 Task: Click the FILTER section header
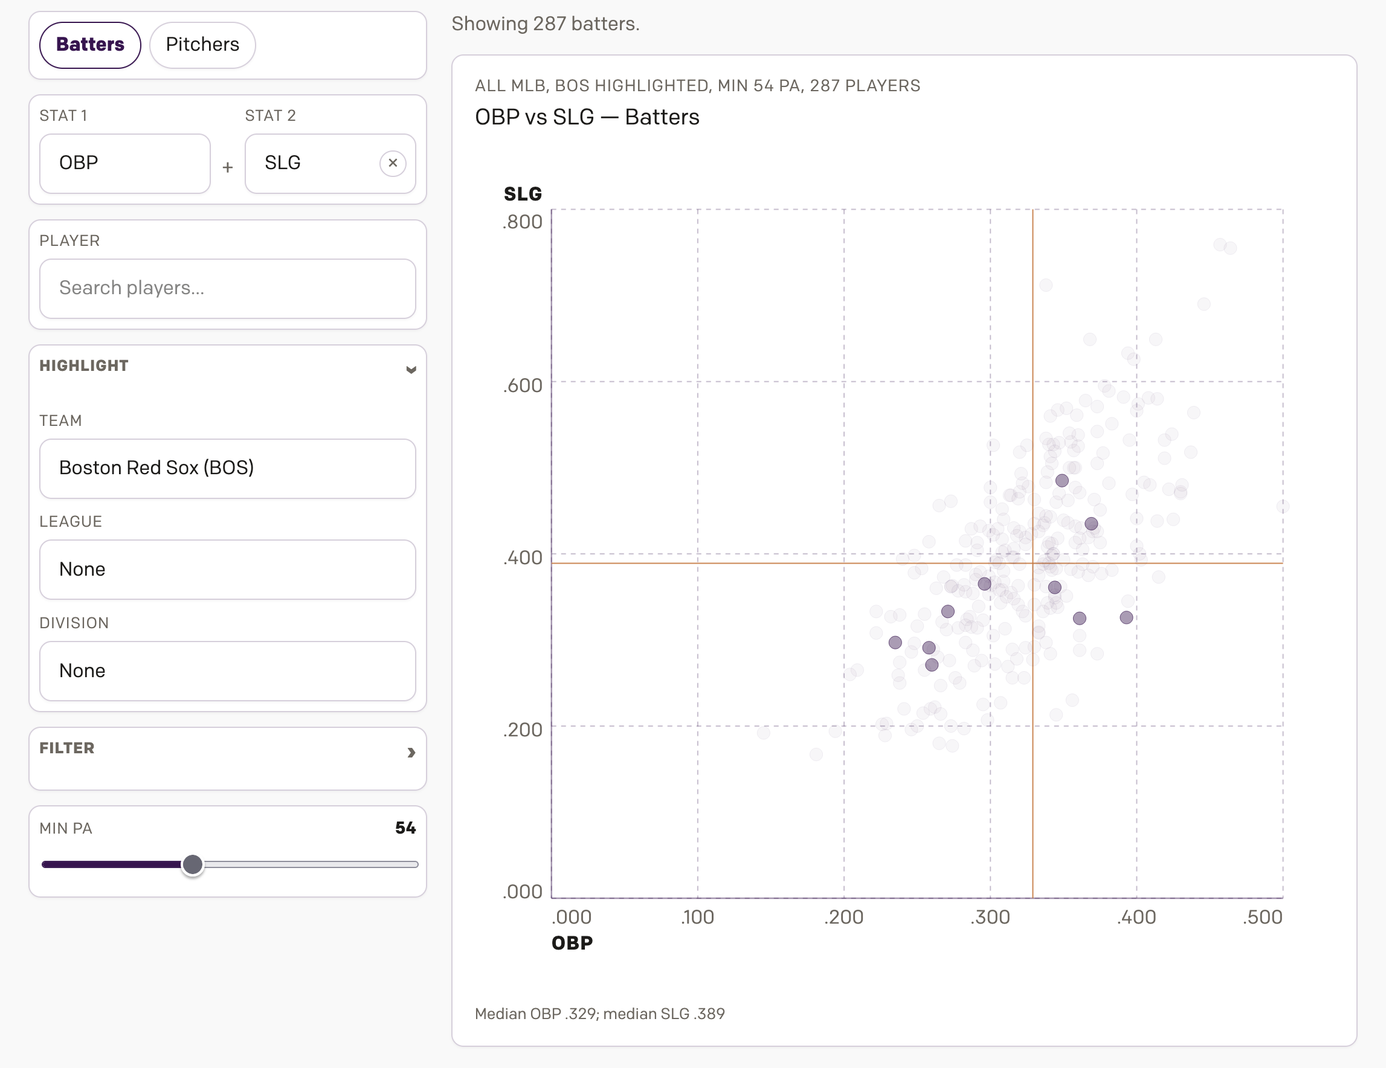pos(66,747)
